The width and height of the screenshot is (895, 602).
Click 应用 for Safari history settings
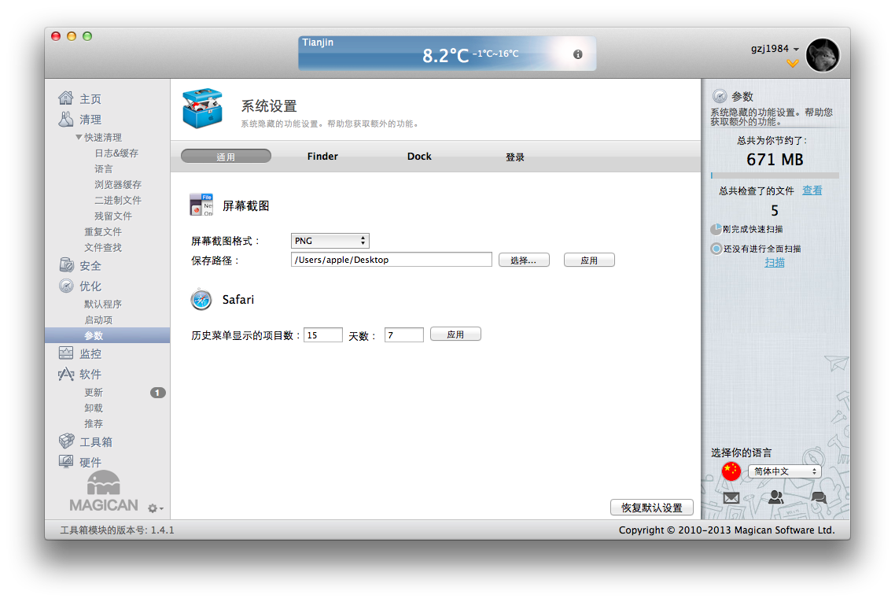click(x=455, y=334)
